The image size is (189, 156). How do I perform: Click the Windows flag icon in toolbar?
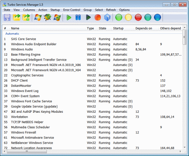click(x=38, y=17)
